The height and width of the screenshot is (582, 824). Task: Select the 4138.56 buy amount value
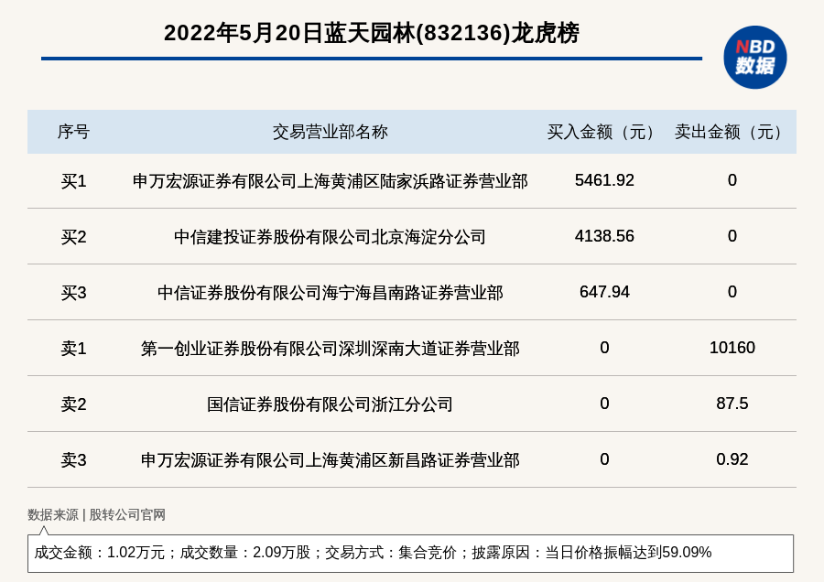[x=604, y=236]
